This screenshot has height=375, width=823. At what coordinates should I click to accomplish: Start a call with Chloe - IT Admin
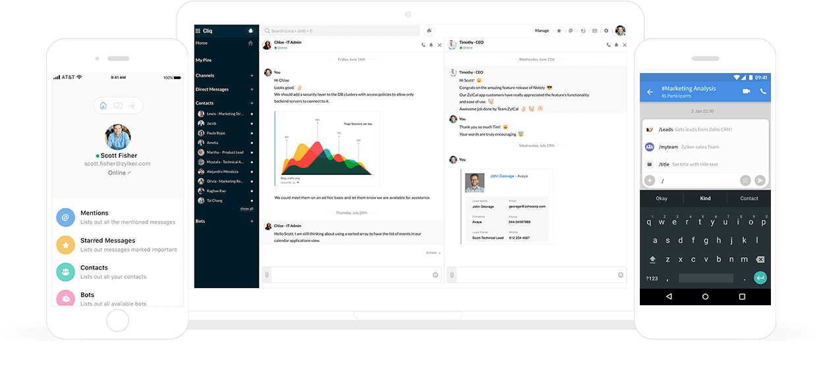click(423, 45)
